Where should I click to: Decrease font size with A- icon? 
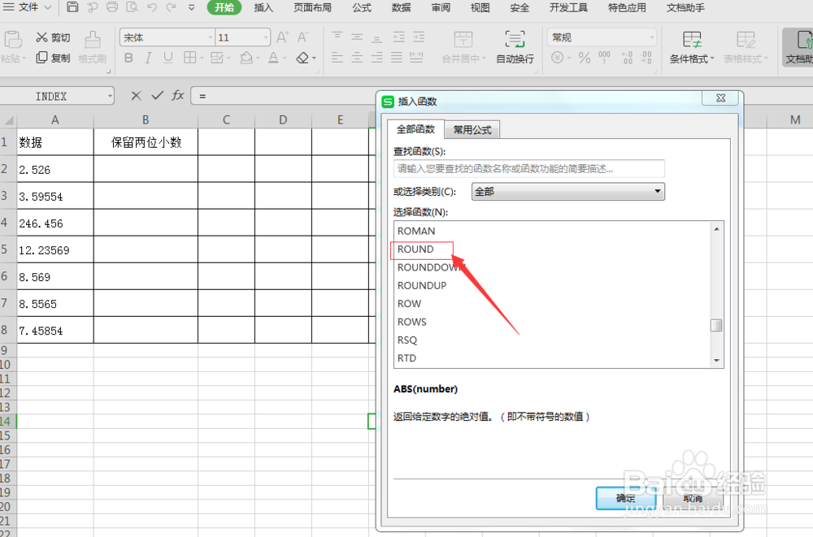(x=302, y=37)
